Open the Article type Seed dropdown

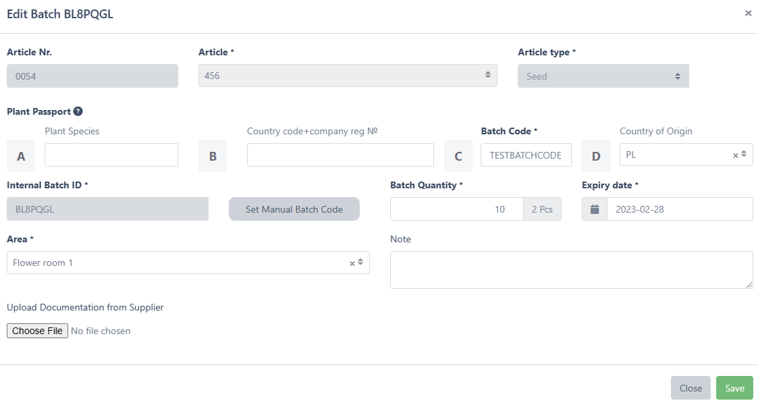(x=603, y=76)
